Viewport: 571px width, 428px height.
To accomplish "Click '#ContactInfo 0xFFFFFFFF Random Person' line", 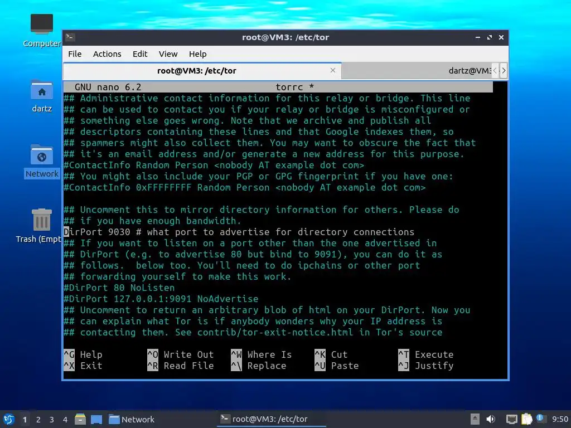I will click(x=244, y=187).
